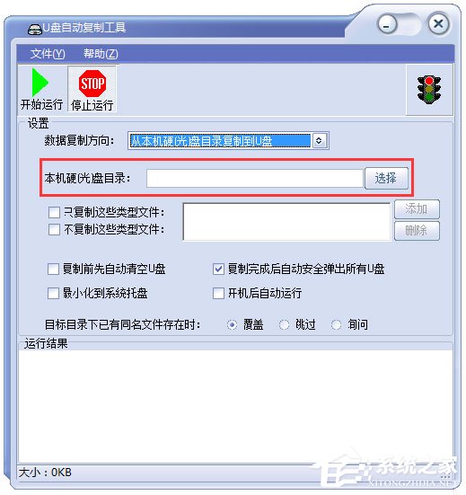Click the 添加 button
466x495 pixels.
pos(417,209)
